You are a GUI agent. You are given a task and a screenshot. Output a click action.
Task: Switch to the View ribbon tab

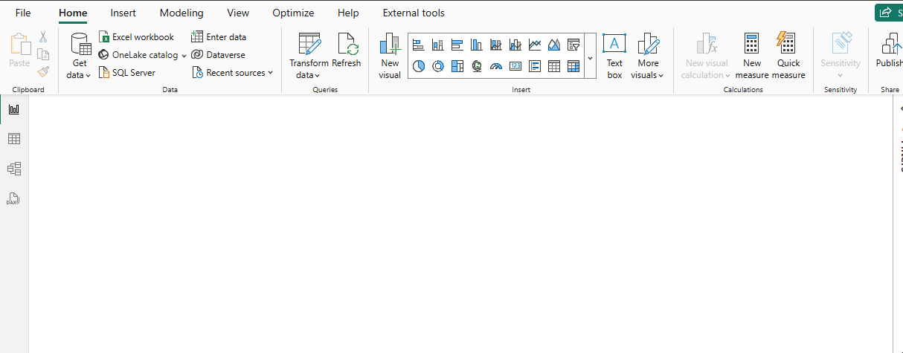pyautogui.click(x=238, y=13)
